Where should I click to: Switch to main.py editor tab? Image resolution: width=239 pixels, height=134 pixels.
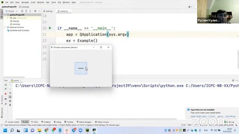pos(49,11)
